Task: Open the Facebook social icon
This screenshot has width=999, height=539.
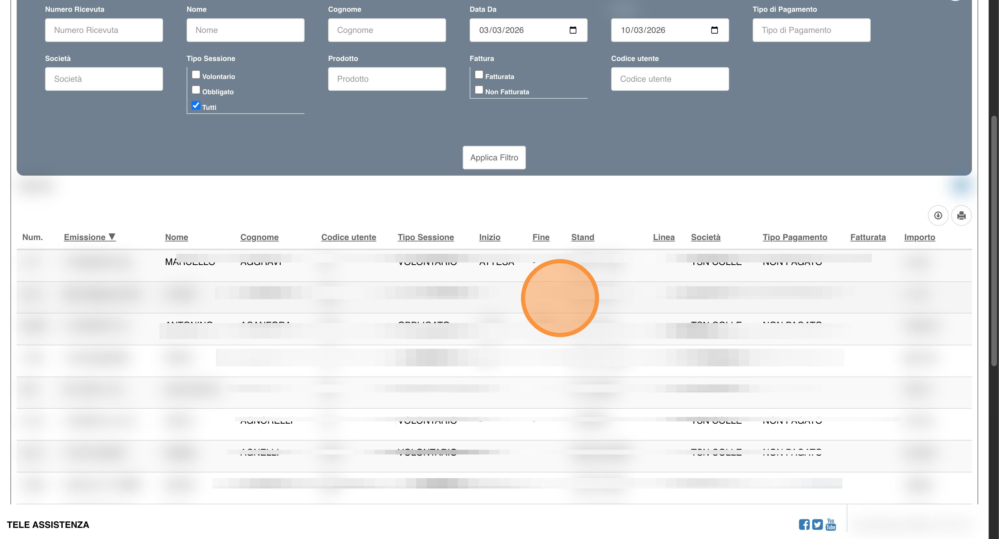Action: [804, 524]
